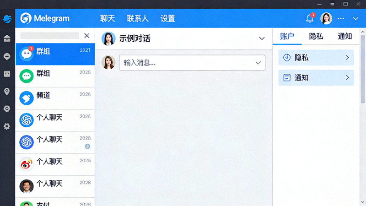This screenshot has height=206, width=366.
Task: Switch to the 账户 tab
Action: point(287,37)
